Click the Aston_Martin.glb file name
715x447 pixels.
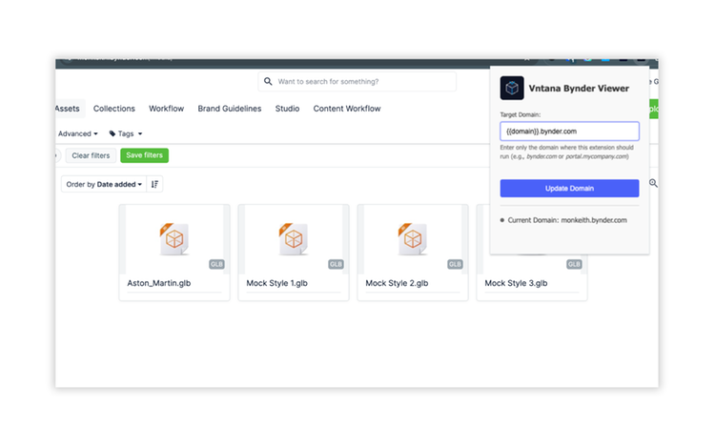159,283
